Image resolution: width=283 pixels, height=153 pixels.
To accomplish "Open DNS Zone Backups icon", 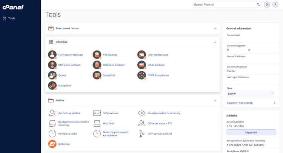I will [52, 65].
